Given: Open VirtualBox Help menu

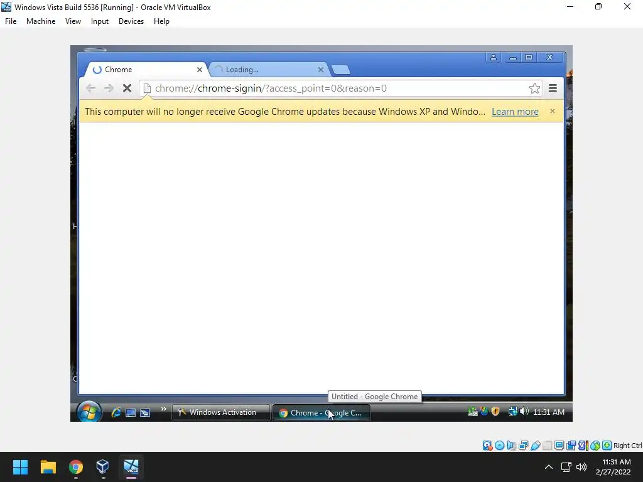Looking at the screenshot, I should 161,21.
